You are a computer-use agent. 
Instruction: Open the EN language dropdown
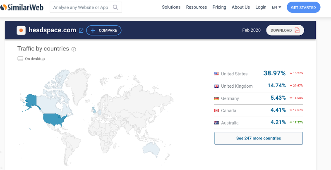tap(276, 7)
